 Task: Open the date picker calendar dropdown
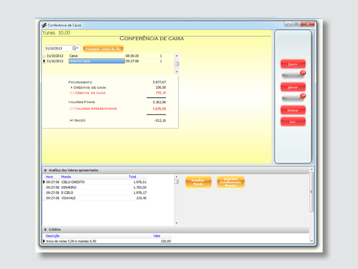pyautogui.click(x=76, y=48)
